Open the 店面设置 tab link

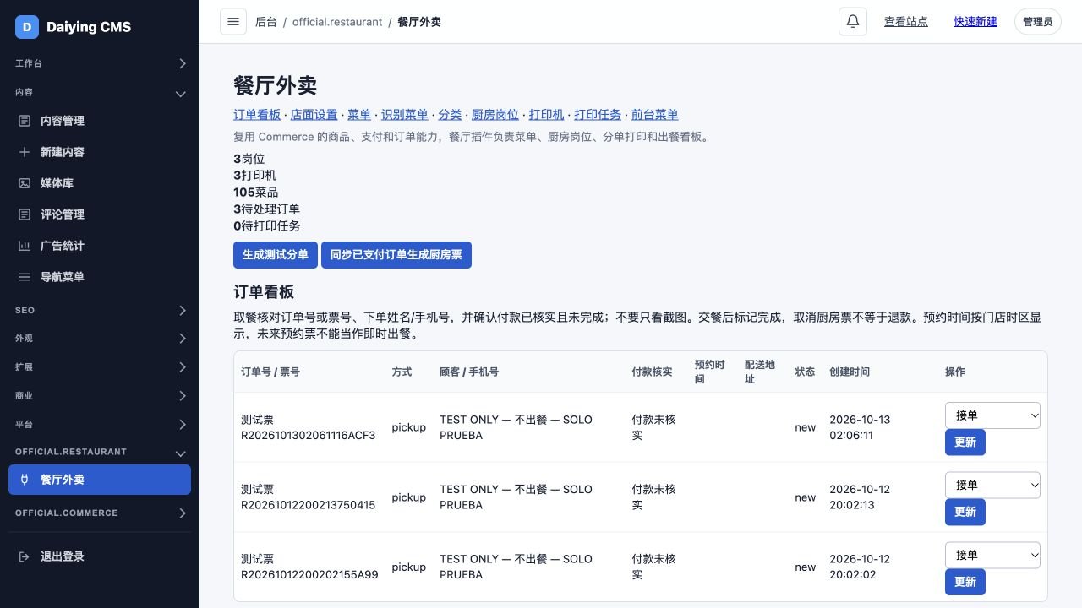coord(314,115)
